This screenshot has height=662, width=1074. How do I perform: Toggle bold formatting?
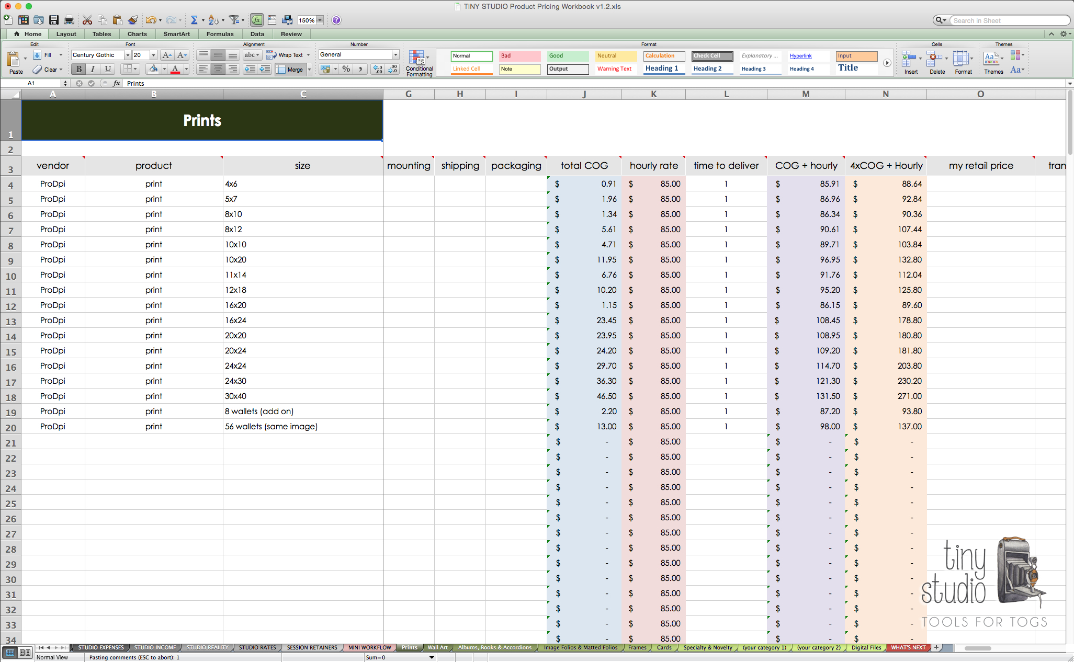pyautogui.click(x=78, y=69)
